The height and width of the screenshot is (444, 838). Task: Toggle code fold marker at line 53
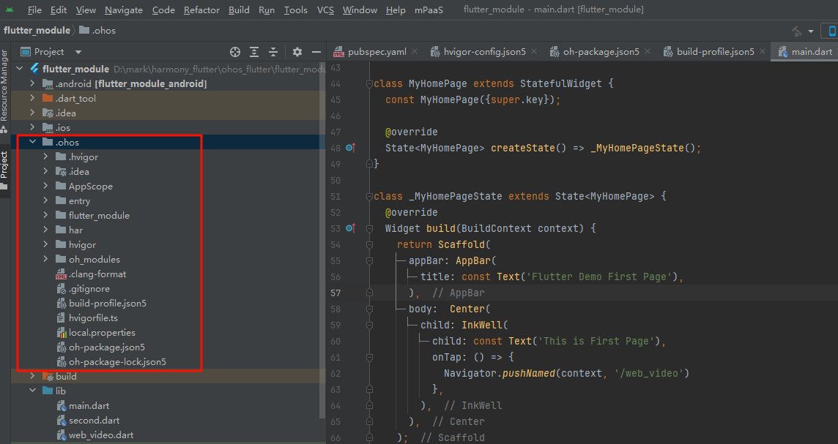[368, 228]
